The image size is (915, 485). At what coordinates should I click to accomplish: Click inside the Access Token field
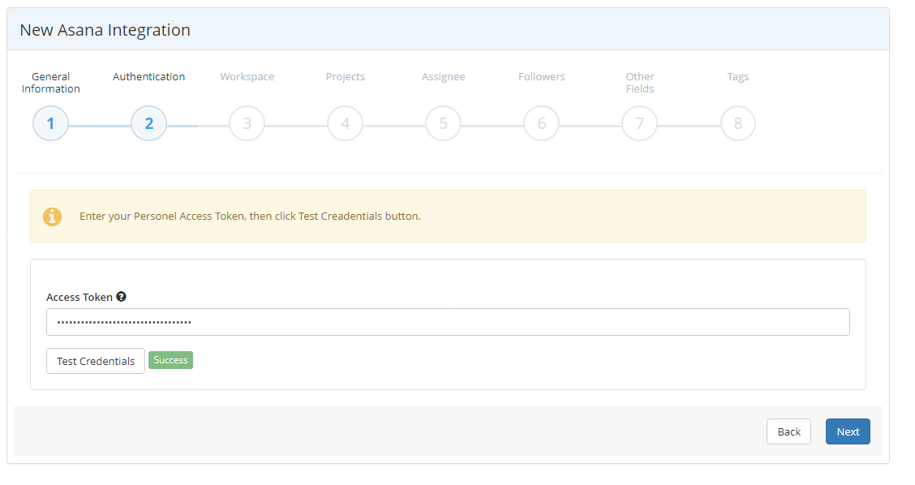448,321
